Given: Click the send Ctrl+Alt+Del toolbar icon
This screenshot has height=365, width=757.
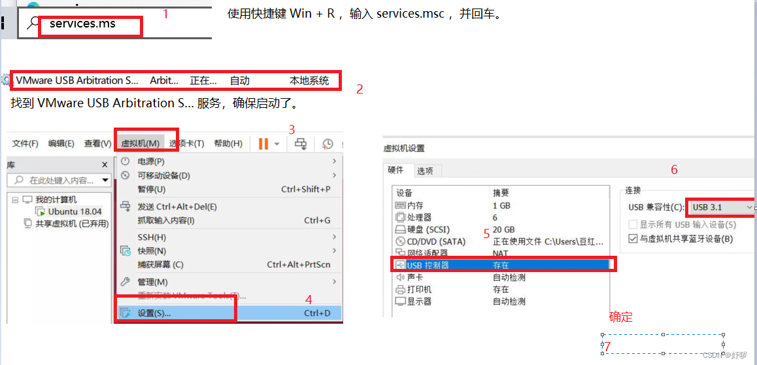Looking at the screenshot, I should 301,143.
